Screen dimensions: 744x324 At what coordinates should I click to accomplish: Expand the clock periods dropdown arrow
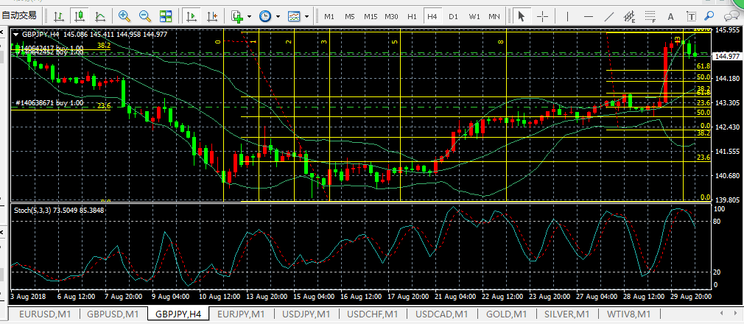(278, 17)
